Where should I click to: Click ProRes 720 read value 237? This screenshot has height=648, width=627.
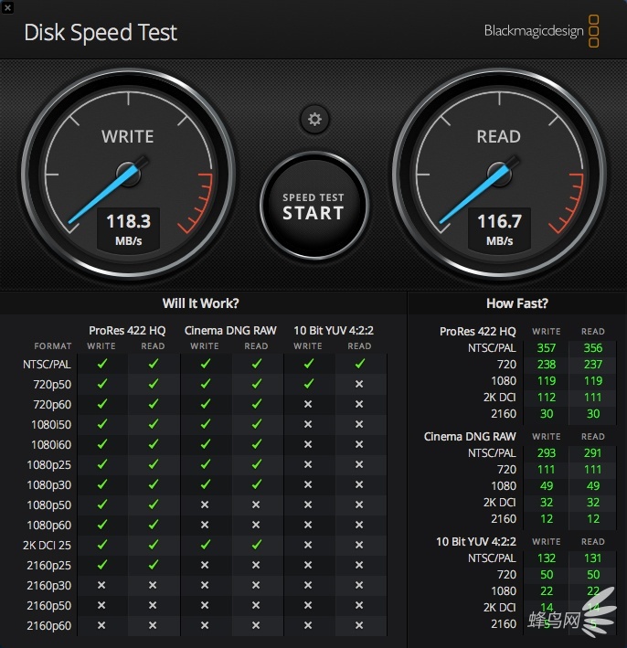pyautogui.click(x=592, y=365)
